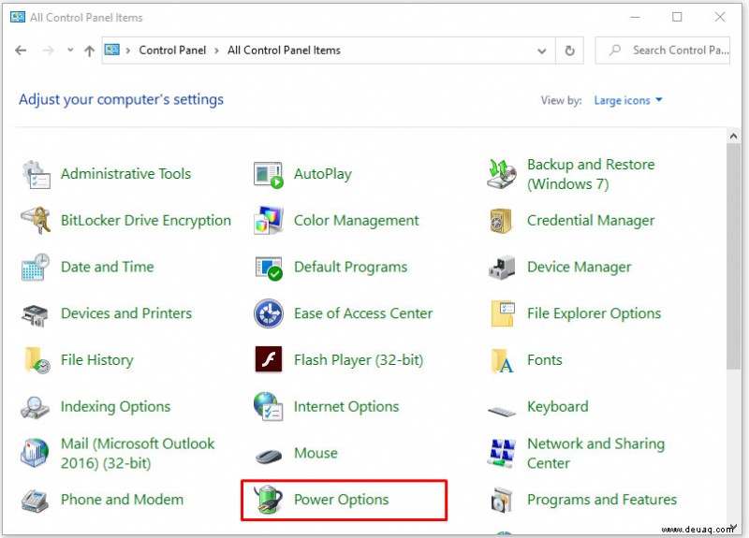Click the Devices and Printers icon
The width and height of the screenshot is (749, 538).
35,314
